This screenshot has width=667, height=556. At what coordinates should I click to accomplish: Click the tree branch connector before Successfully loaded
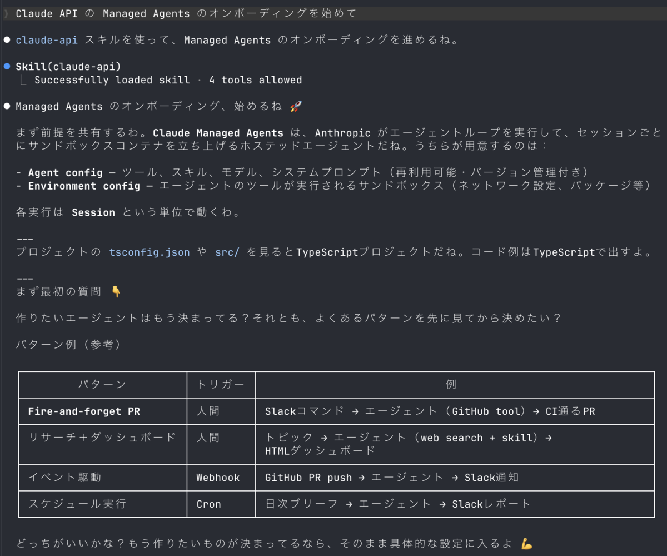click(x=23, y=80)
